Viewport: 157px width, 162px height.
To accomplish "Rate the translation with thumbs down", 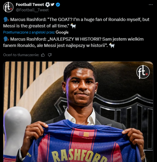I will pos(50,55).
